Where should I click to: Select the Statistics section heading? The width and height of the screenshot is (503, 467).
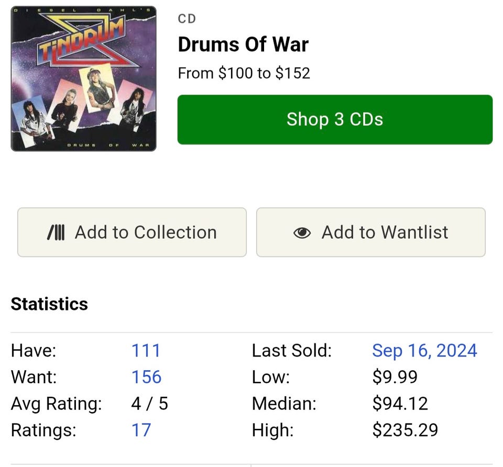pyautogui.click(x=49, y=304)
